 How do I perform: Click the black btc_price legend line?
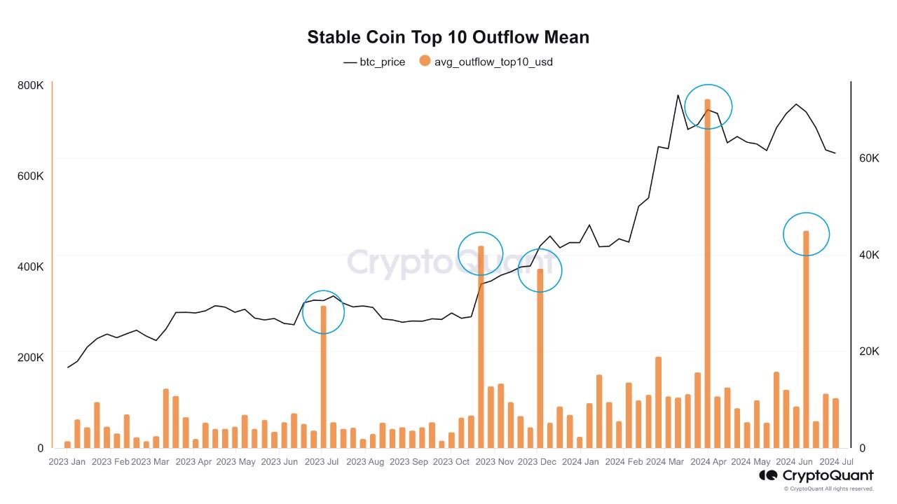(x=350, y=62)
